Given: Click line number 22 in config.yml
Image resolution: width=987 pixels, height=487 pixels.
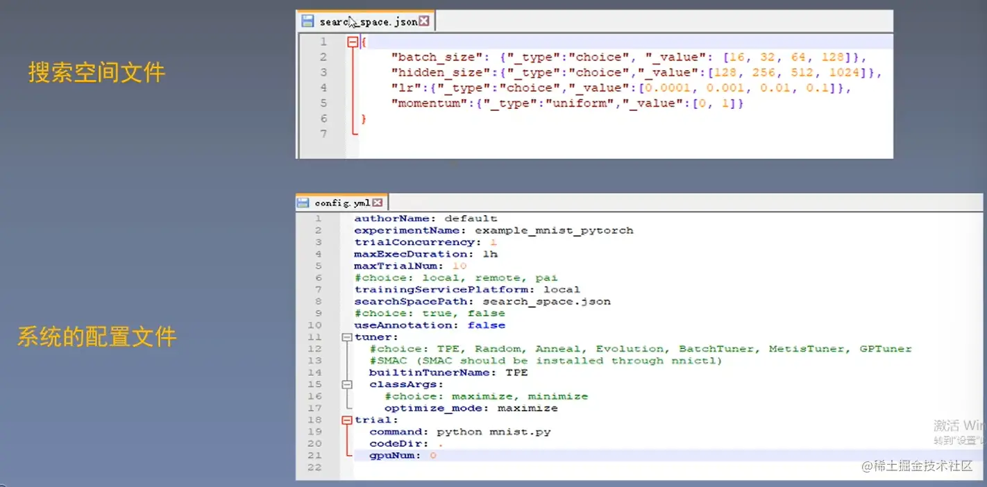Looking at the screenshot, I should [x=314, y=468].
